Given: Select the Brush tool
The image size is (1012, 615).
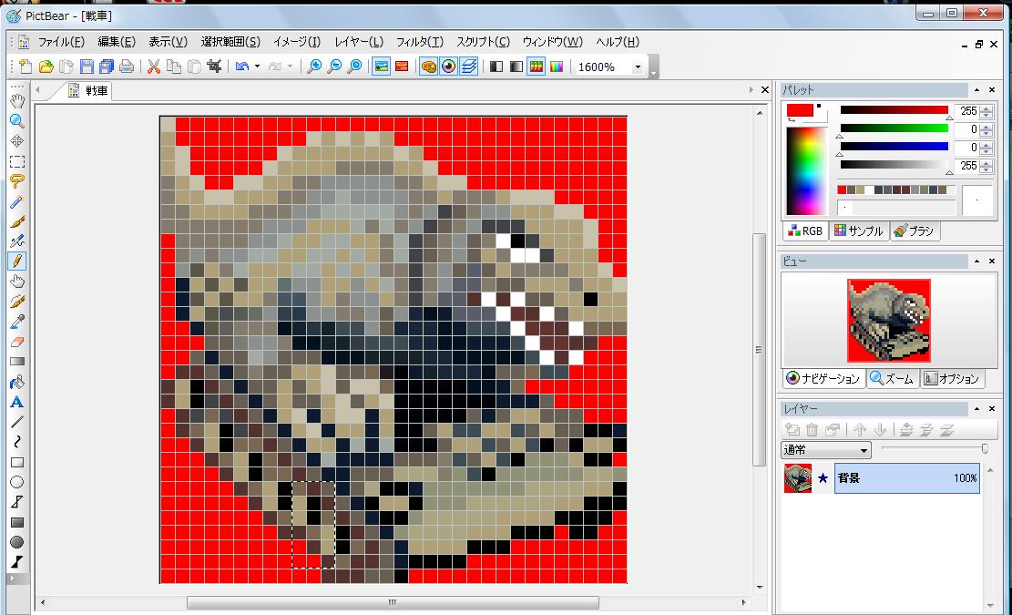Looking at the screenshot, I should [17, 221].
